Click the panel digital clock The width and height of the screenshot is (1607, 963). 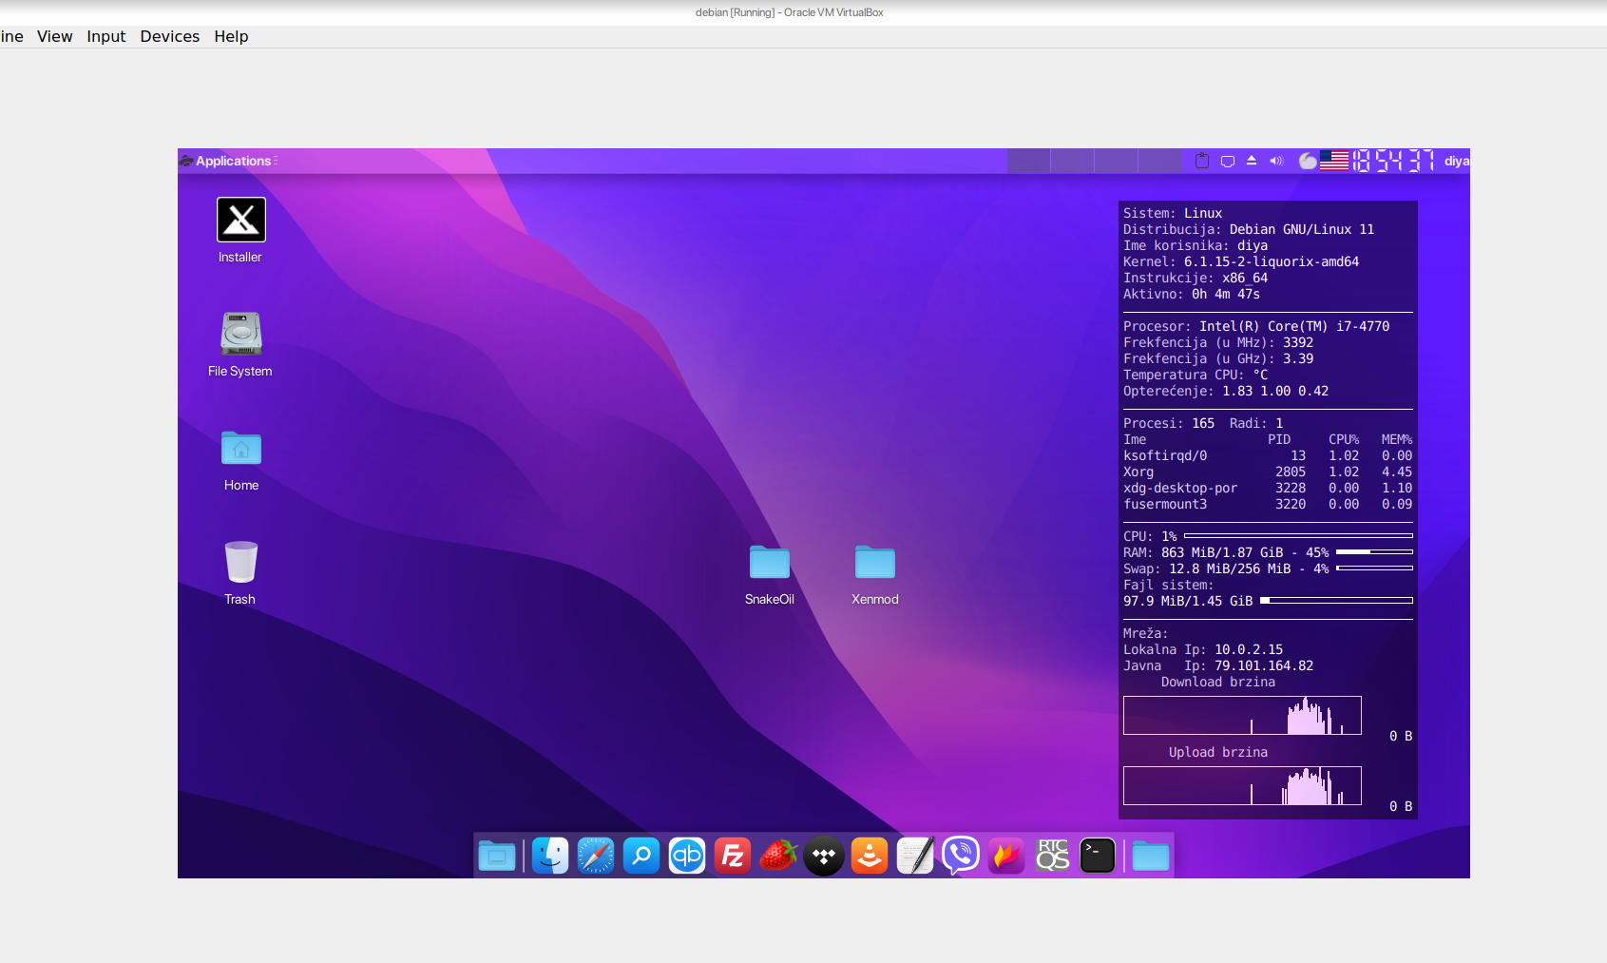click(x=1393, y=161)
